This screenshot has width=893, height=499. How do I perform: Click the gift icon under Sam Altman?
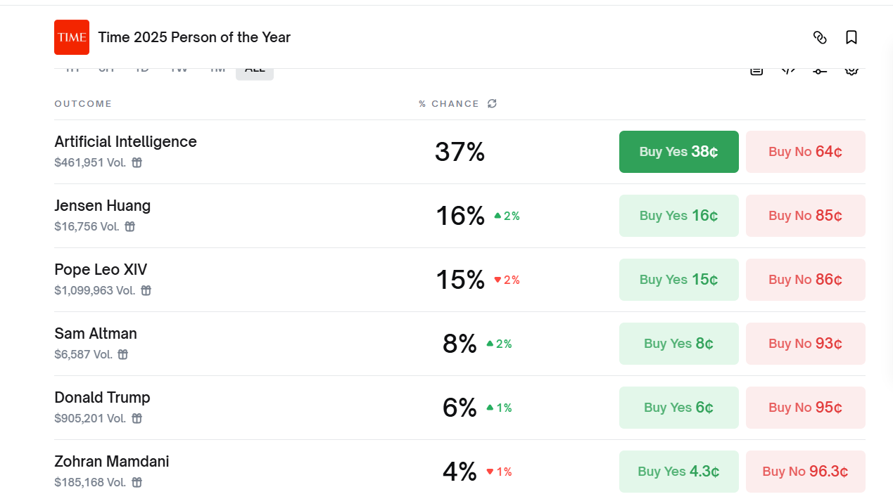(x=123, y=354)
